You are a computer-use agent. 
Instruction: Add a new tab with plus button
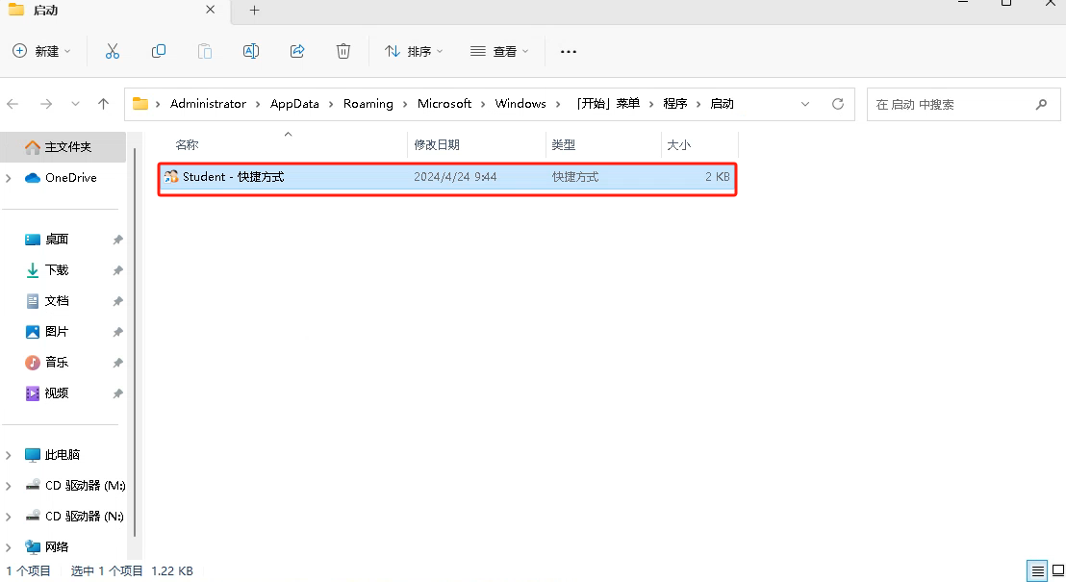(x=254, y=10)
